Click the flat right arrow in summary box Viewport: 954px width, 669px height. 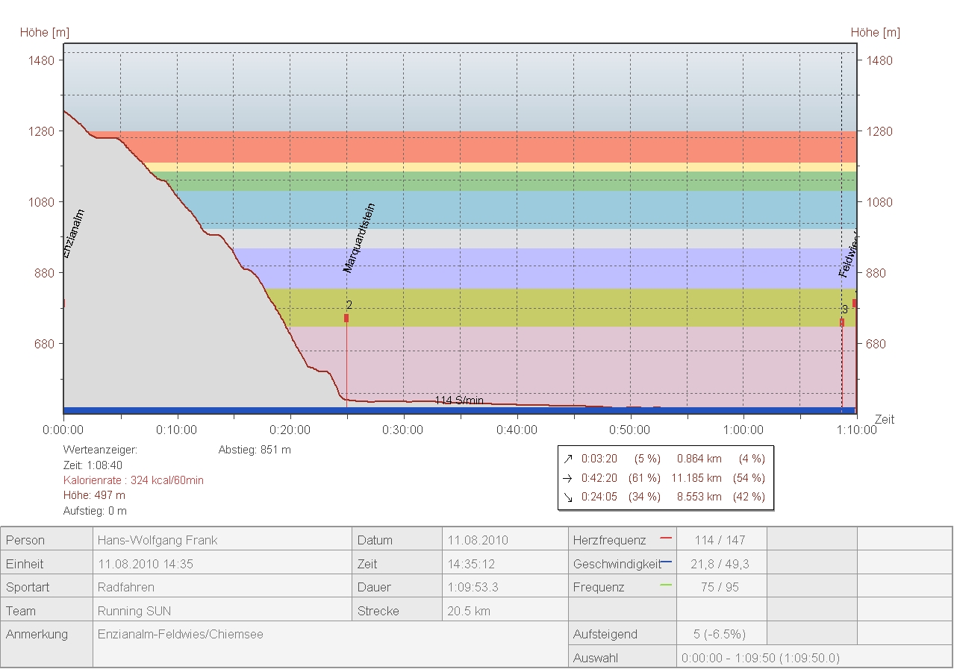568,478
